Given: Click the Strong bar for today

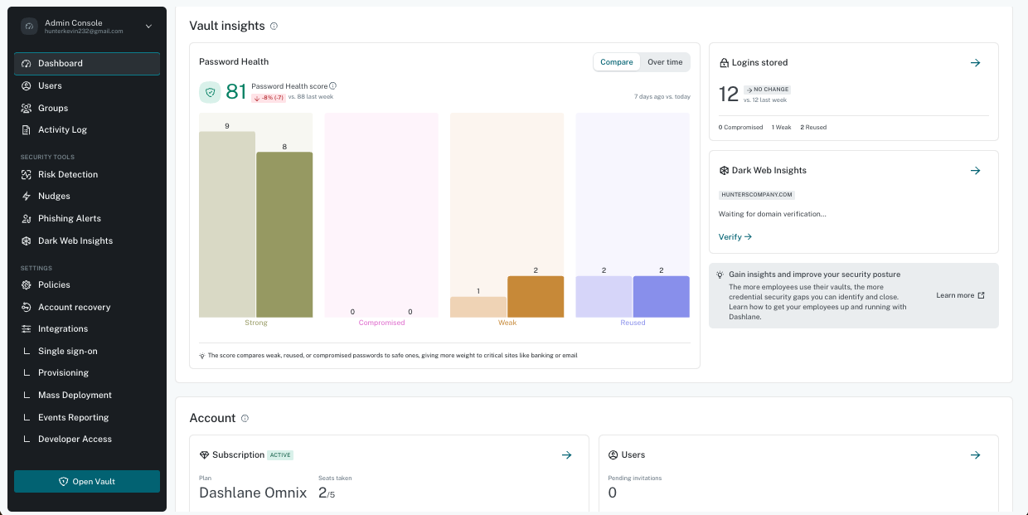Looking at the screenshot, I should pos(284,235).
